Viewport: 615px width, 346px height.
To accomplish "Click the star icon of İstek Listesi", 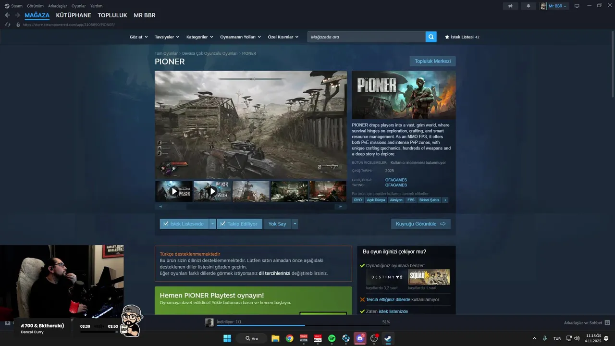I will tap(447, 37).
